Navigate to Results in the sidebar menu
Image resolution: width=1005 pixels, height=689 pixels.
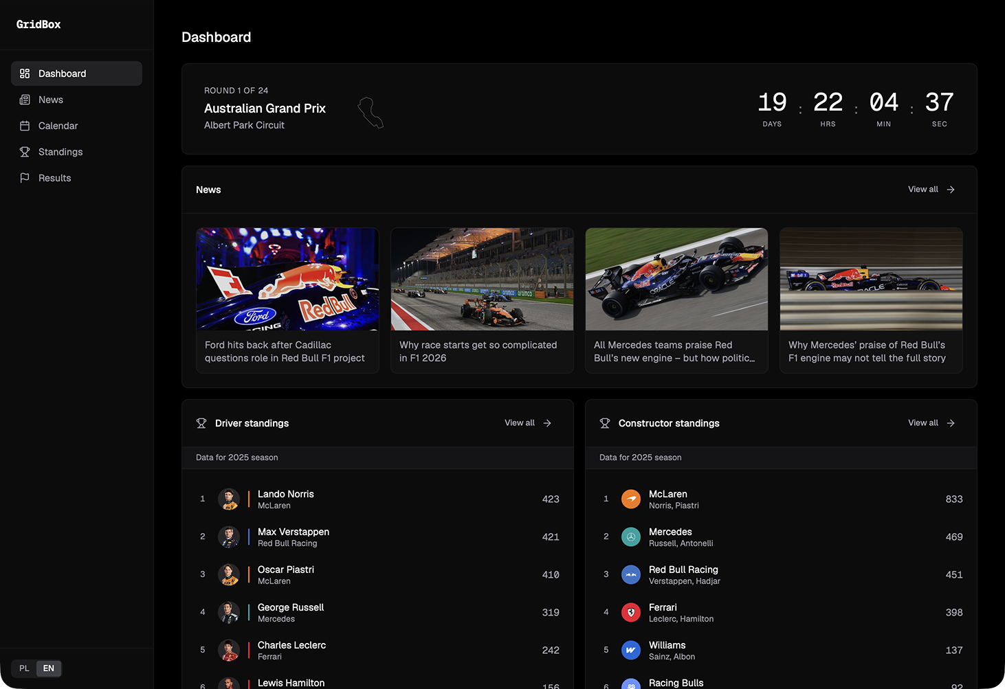55,178
